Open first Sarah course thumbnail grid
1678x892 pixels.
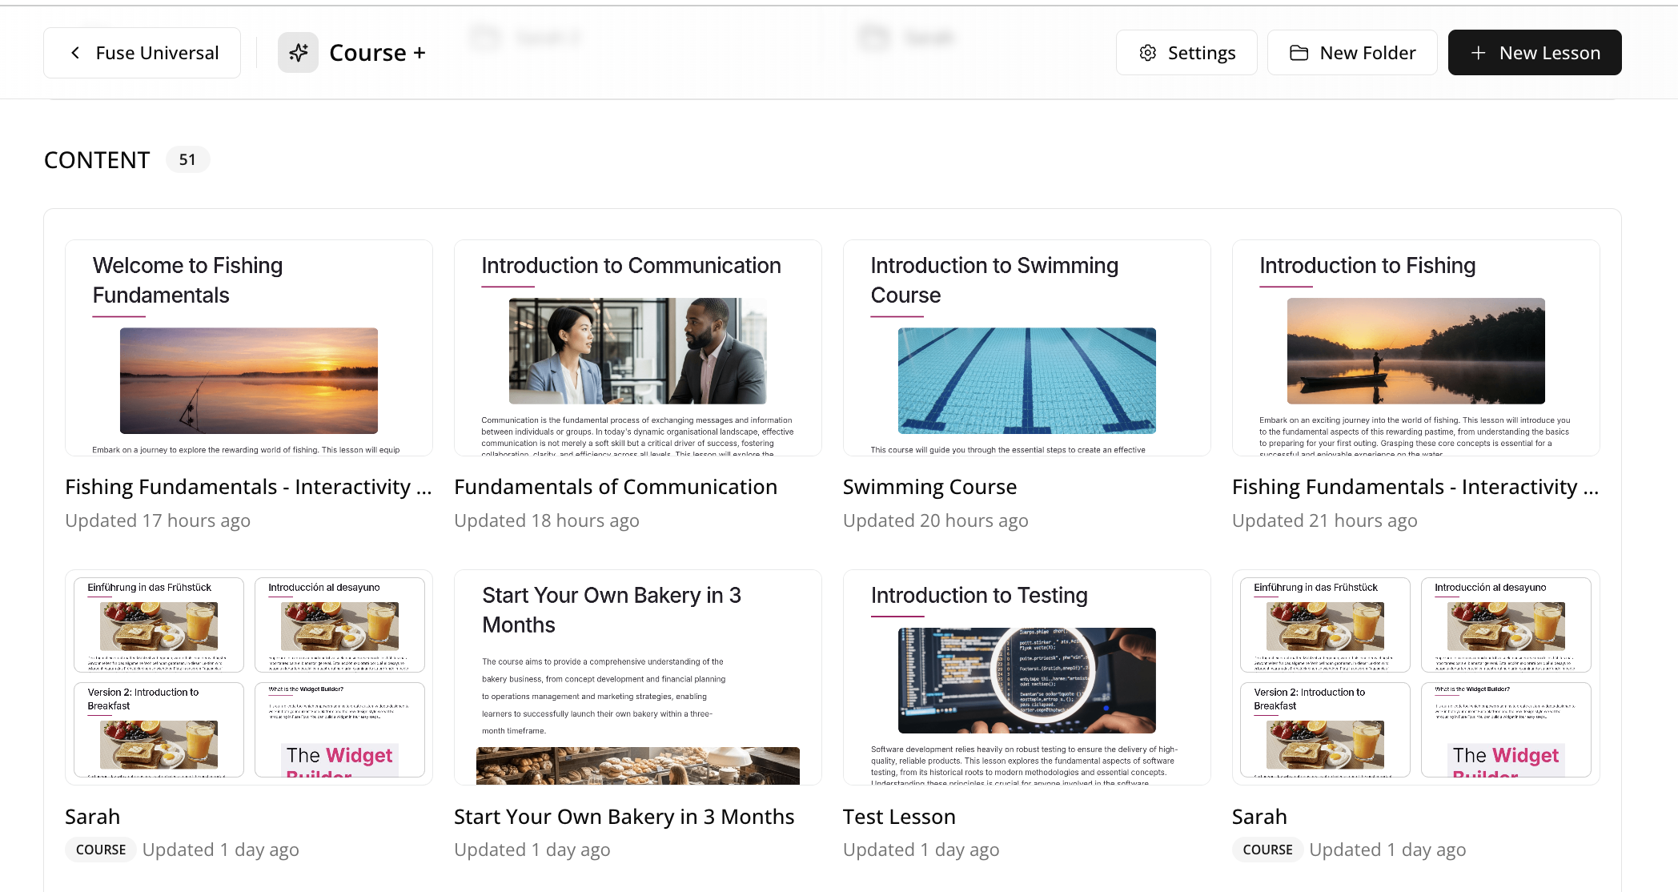249,677
